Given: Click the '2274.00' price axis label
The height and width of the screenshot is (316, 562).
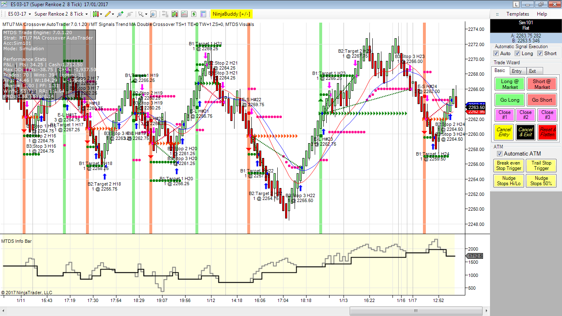Looking at the screenshot, I should coord(476,29).
